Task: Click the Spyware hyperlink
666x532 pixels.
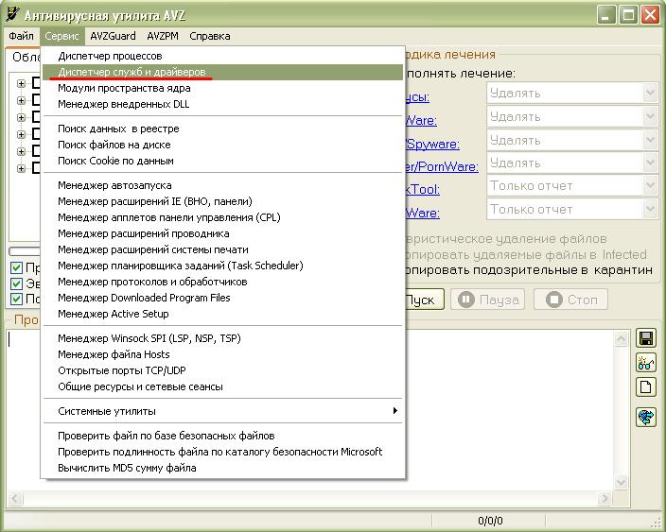Action: tap(432, 144)
